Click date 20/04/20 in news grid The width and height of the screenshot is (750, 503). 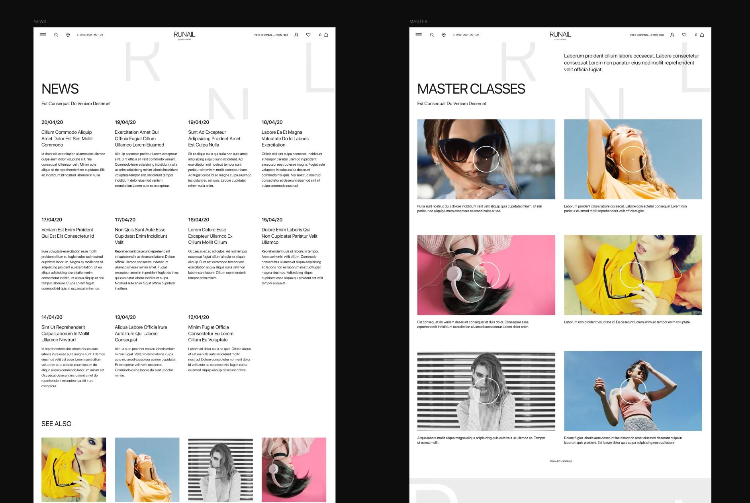52,122
